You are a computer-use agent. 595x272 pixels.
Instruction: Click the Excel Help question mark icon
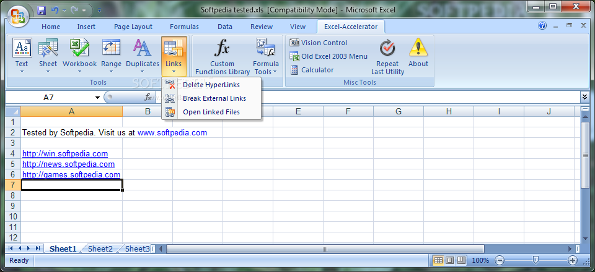(x=542, y=26)
